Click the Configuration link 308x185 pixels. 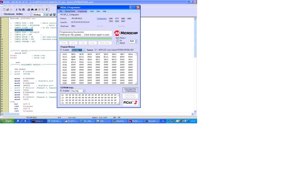click(102, 18)
